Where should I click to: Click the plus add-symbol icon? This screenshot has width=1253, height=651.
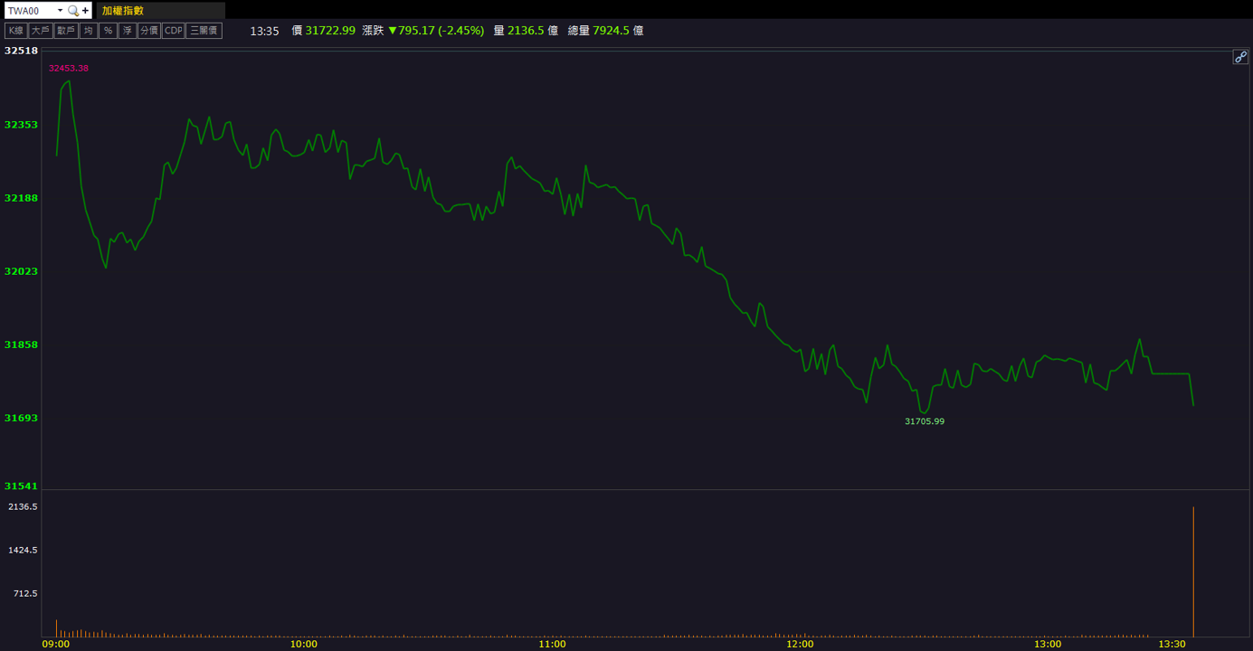click(85, 11)
